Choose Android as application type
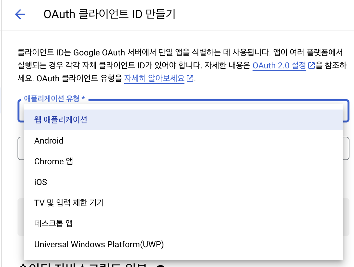Image resolution: width=354 pixels, height=267 pixels. (x=49, y=141)
